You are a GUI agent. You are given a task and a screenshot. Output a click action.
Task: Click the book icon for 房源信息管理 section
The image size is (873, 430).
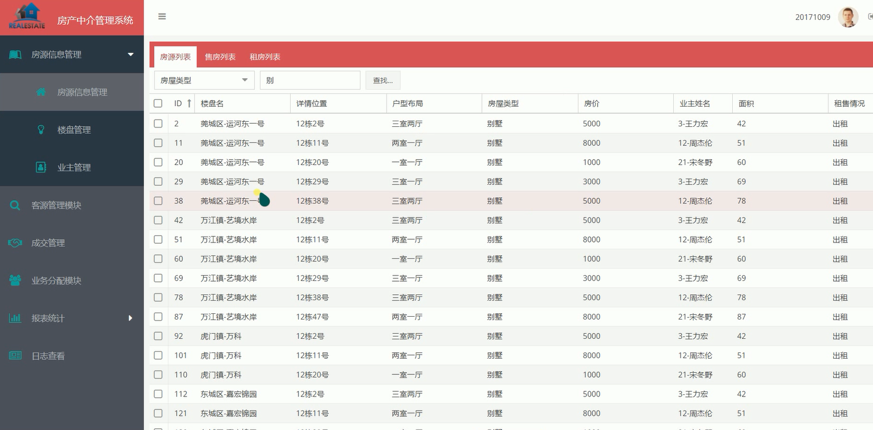(x=15, y=54)
